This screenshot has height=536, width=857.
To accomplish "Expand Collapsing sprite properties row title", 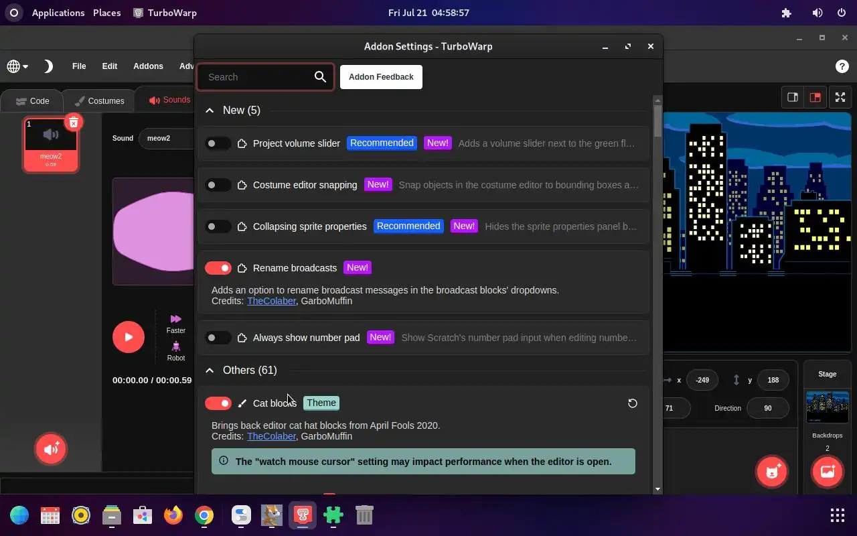I will [310, 226].
